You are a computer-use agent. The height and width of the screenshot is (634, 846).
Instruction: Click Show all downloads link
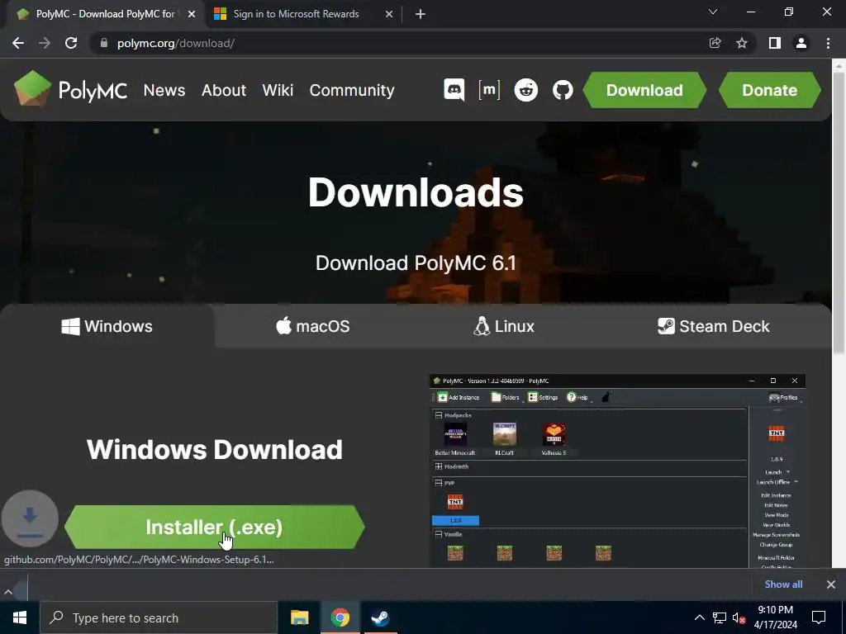click(x=783, y=584)
